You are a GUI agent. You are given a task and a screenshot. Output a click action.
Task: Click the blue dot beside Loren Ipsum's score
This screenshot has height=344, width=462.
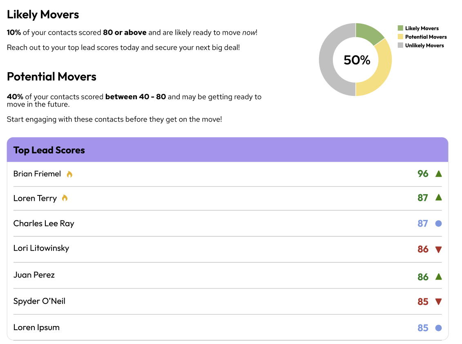[439, 328]
